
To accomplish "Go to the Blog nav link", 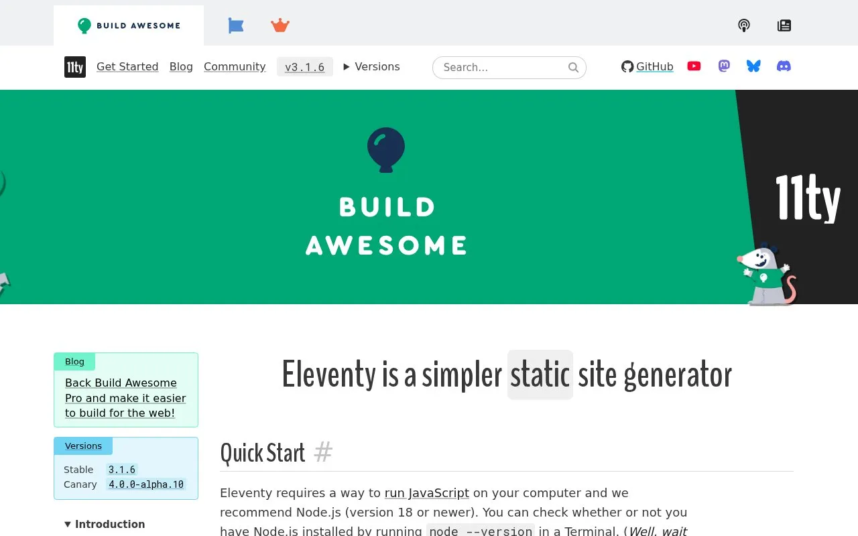I will [181, 66].
